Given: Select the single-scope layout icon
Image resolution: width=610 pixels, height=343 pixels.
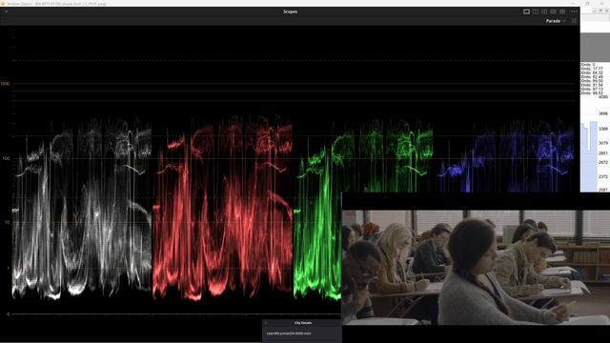Looking at the screenshot, I should [526, 11].
